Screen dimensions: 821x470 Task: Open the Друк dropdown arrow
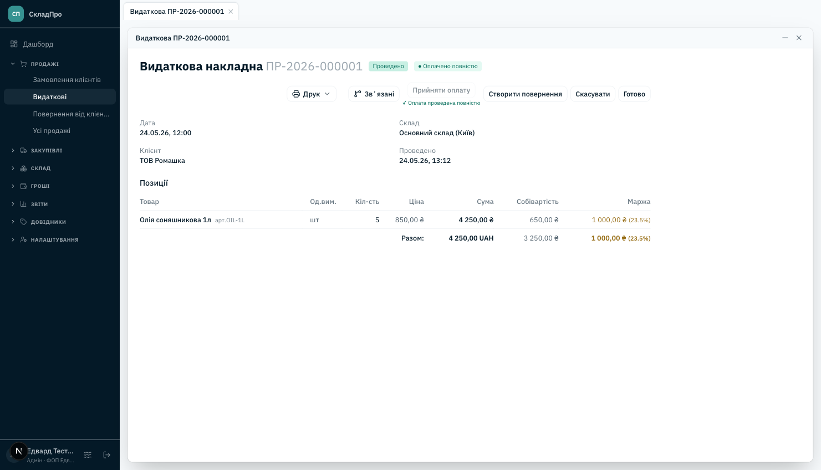pyautogui.click(x=327, y=94)
